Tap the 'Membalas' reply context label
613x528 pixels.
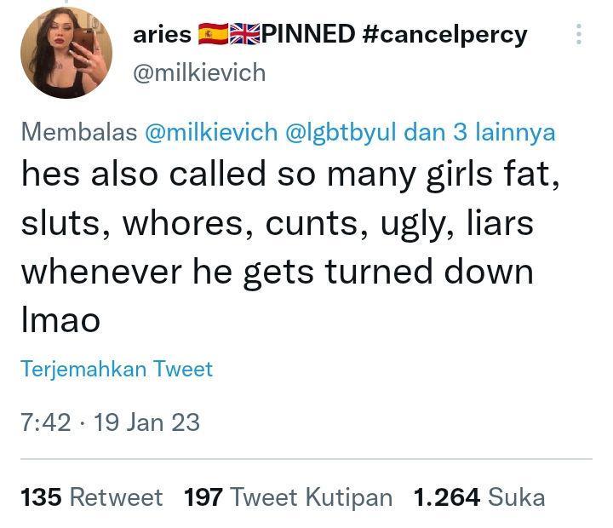point(79,132)
